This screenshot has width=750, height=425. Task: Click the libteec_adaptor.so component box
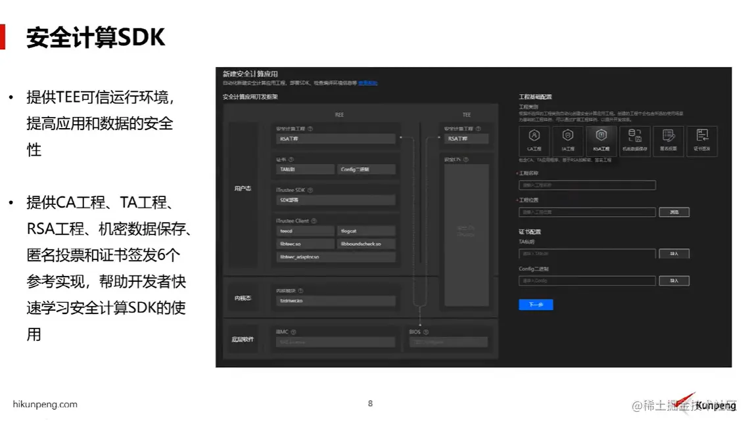click(336, 257)
